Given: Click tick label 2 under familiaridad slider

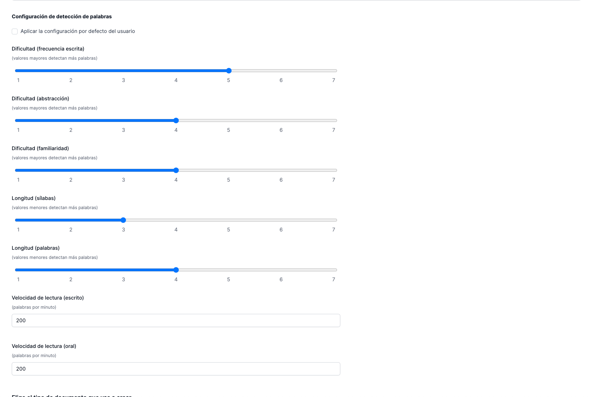Looking at the screenshot, I should point(71,180).
